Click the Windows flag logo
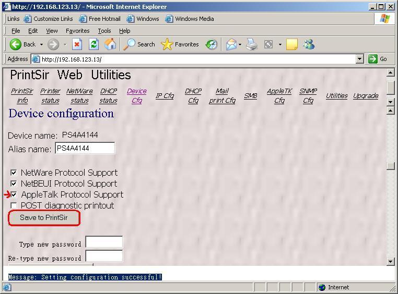The height and width of the screenshot is (294, 398). coord(384,18)
